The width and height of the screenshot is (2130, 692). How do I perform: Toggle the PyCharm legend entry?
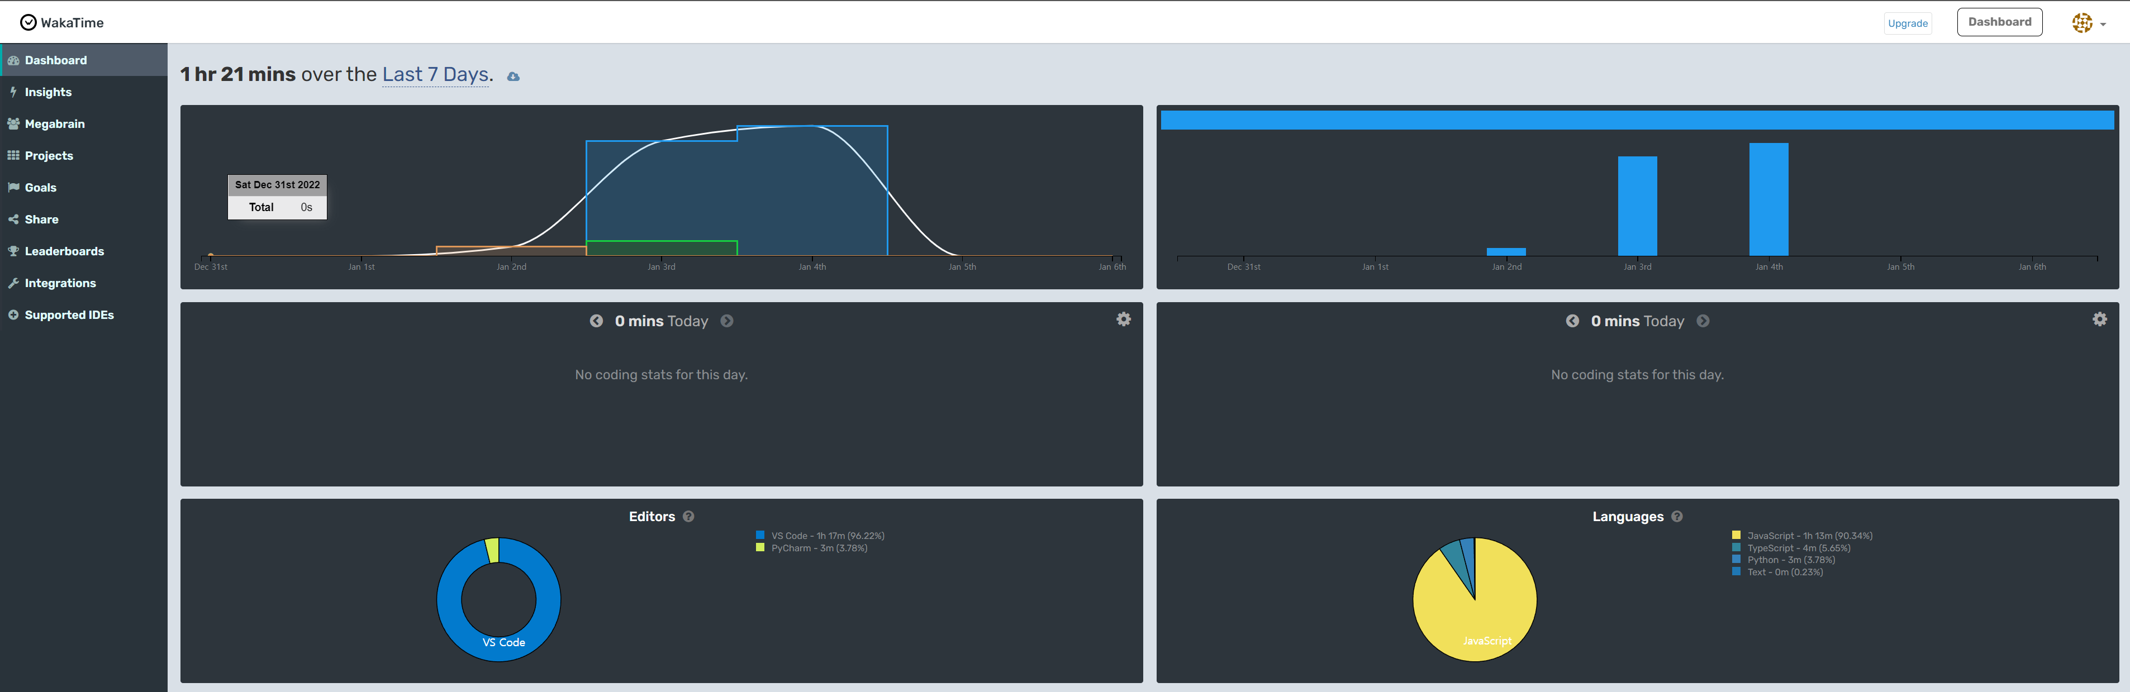818,548
